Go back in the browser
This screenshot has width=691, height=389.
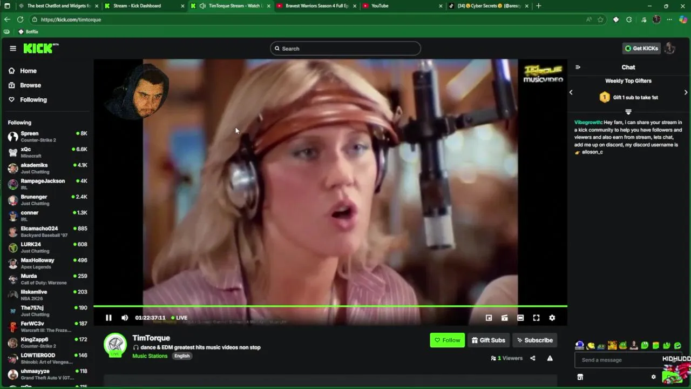pyautogui.click(x=7, y=19)
